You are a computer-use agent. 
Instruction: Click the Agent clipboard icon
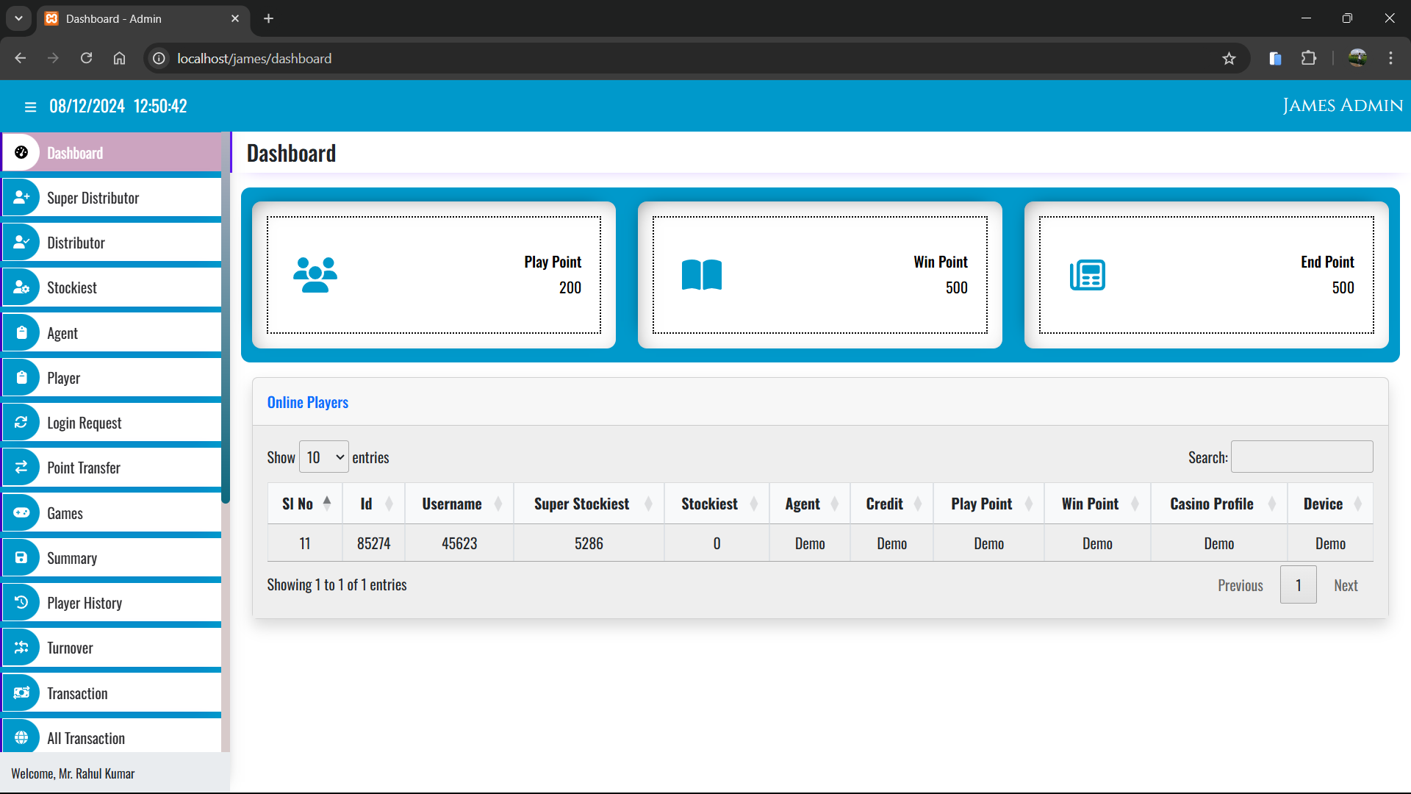[x=21, y=333]
